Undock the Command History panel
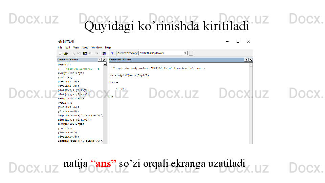 pyautogui.click(x=100, y=60)
